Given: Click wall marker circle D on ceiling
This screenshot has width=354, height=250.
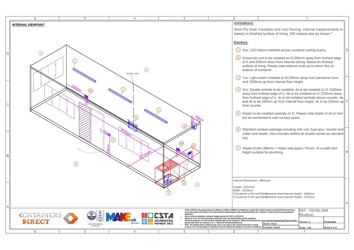Looking at the screenshot, I should pyautogui.click(x=147, y=70).
